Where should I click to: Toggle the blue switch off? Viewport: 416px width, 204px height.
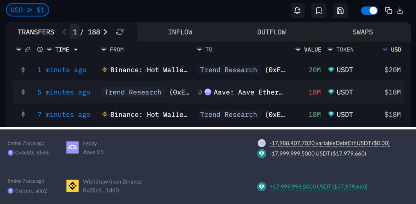(369, 11)
